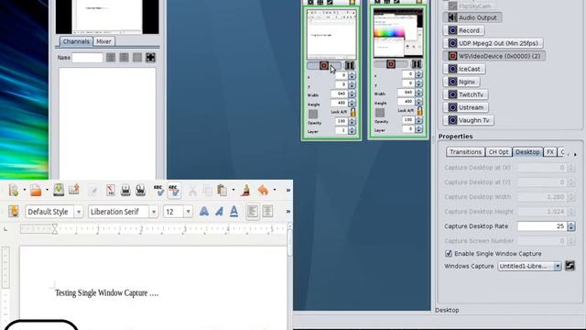The height and width of the screenshot is (330, 586).
Task: Apply Underline formatting in Writer
Action: (x=234, y=212)
